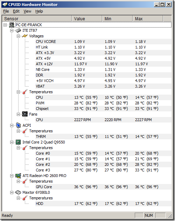Click the window resize grip corner
The height and width of the screenshot is (221, 175).
170,216
